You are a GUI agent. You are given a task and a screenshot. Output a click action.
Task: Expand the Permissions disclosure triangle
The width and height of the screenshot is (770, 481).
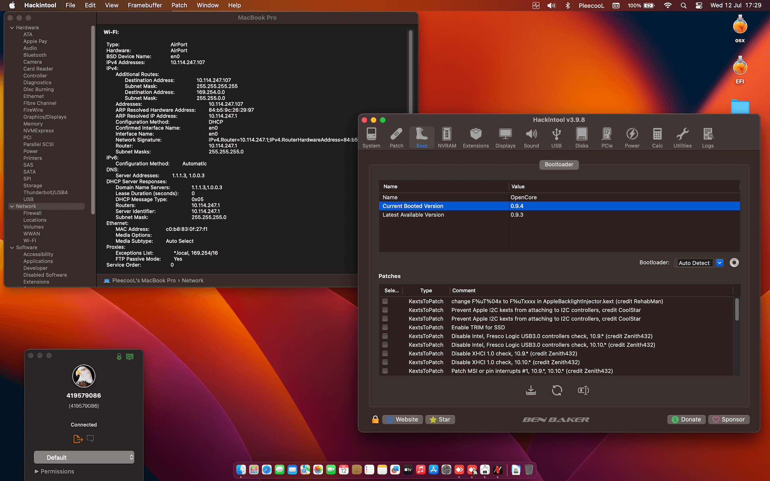pyautogui.click(x=36, y=471)
